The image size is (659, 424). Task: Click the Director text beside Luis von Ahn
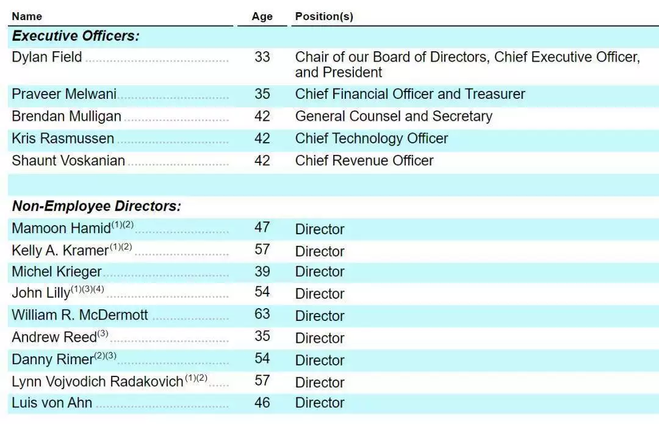point(320,403)
